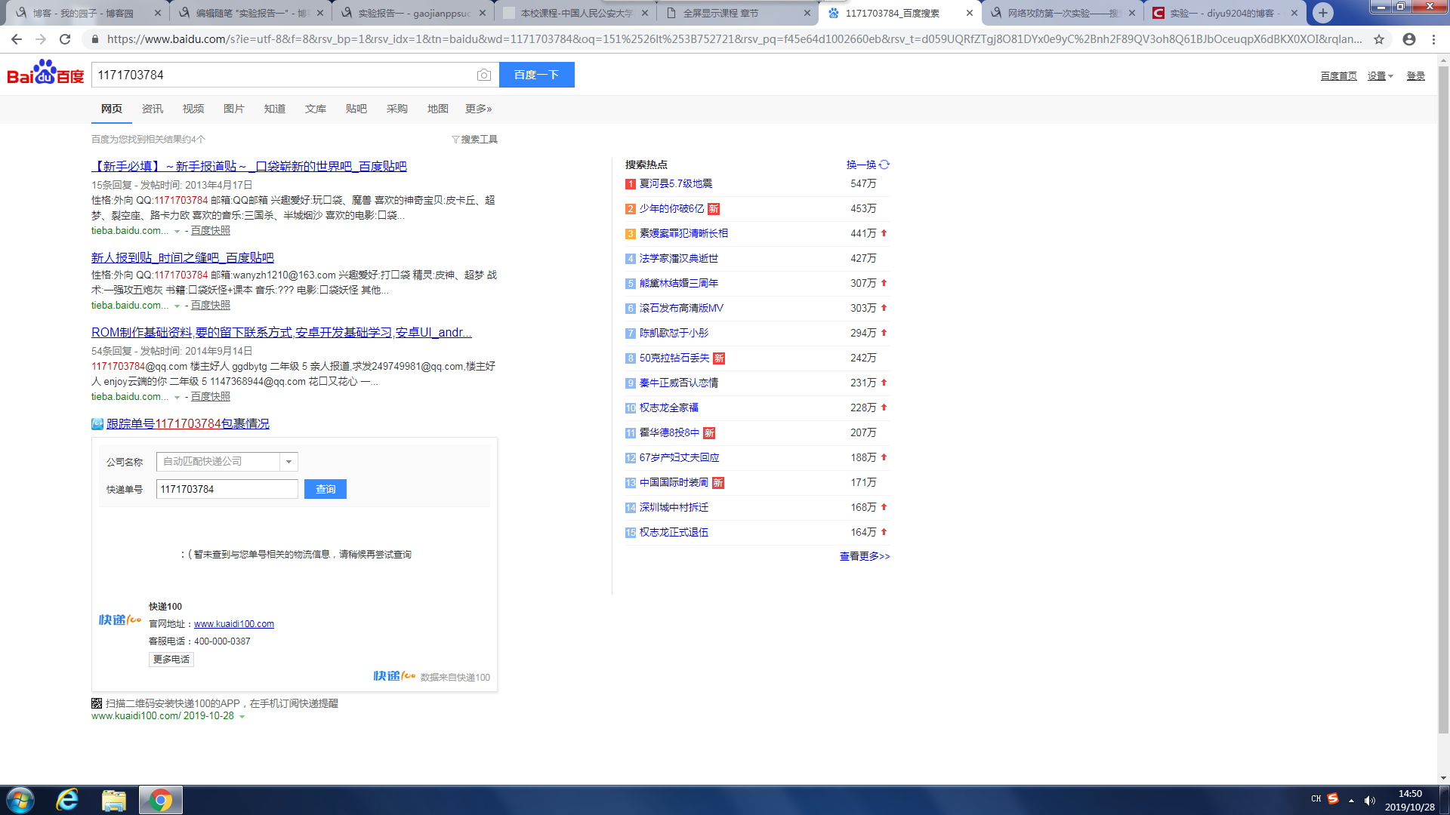Click the tracking number input field

tap(227, 489)
